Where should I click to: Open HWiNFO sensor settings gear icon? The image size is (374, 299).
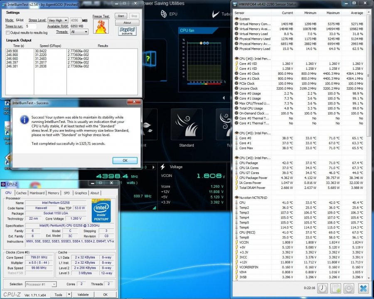point(349,288)
